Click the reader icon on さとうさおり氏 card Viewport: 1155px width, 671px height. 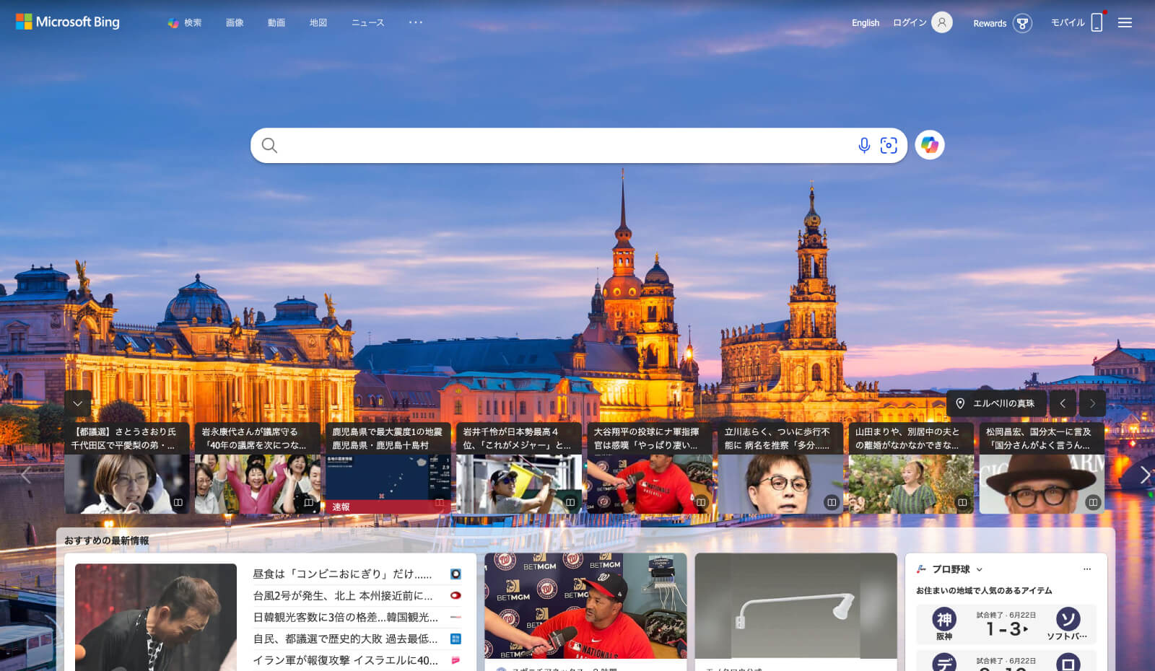click(x=178, y=502)
